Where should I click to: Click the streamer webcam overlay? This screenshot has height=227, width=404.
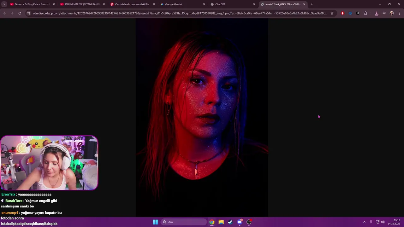click(x=49, y=163)
